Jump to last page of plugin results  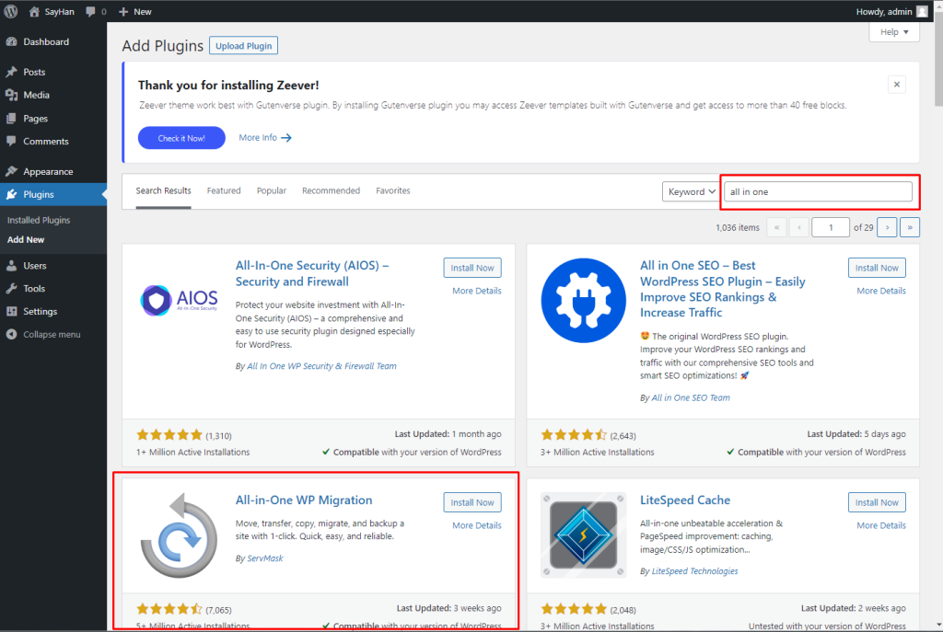(x=910, y=227)
